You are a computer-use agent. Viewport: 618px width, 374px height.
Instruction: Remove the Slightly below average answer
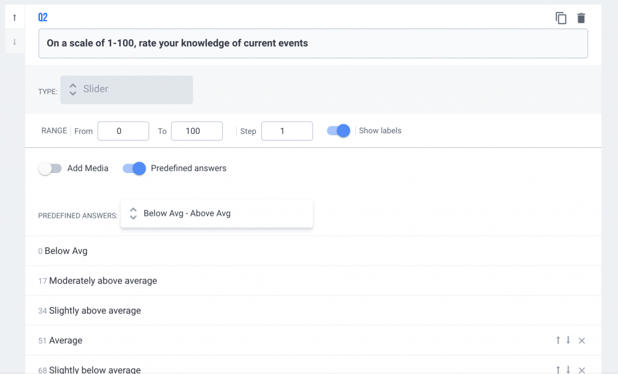582,370
